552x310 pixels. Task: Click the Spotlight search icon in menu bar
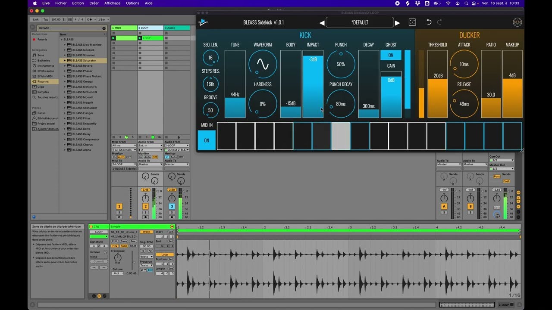pyautogui.click(x=466, y=3)
